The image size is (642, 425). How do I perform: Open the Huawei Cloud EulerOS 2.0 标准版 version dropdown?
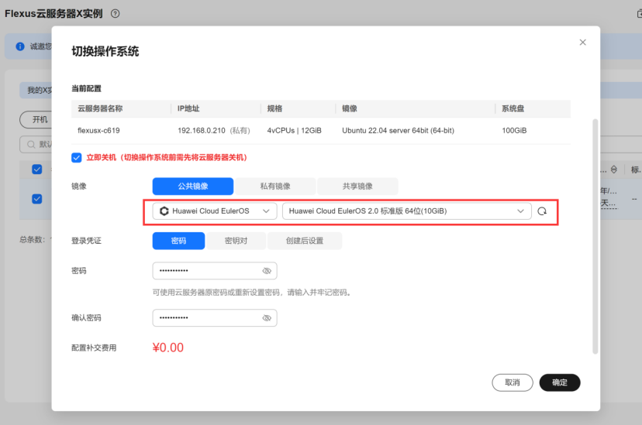point(406,211)
